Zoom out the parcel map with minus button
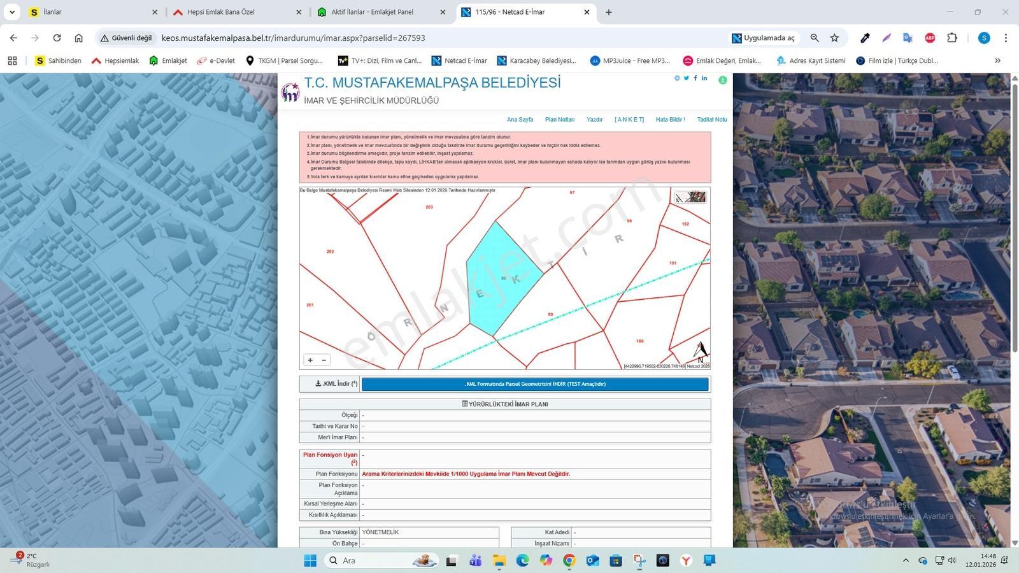1019x573 pixels. [x=324, y=360]
